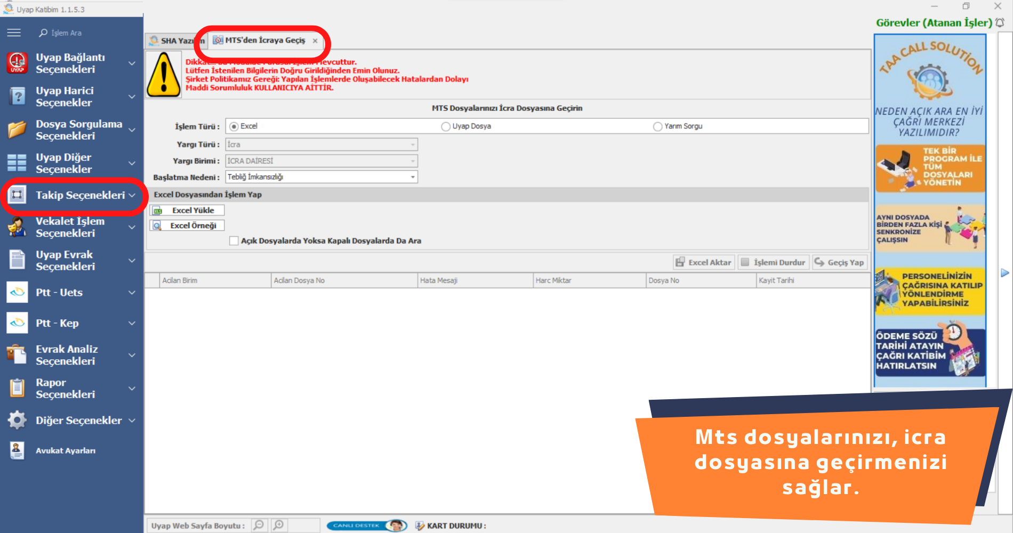Open Takip Seçenekleri in the sidebar

pos(80,196)
